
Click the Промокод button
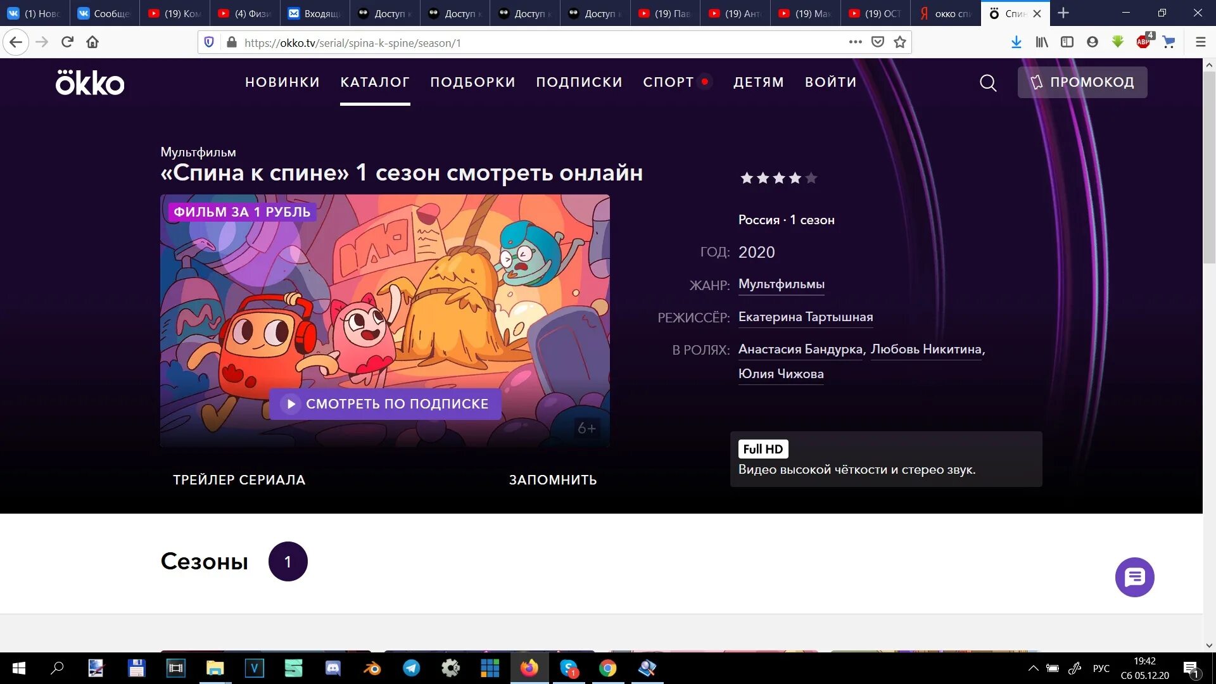pyautogui.click(x=1082, y=82)
